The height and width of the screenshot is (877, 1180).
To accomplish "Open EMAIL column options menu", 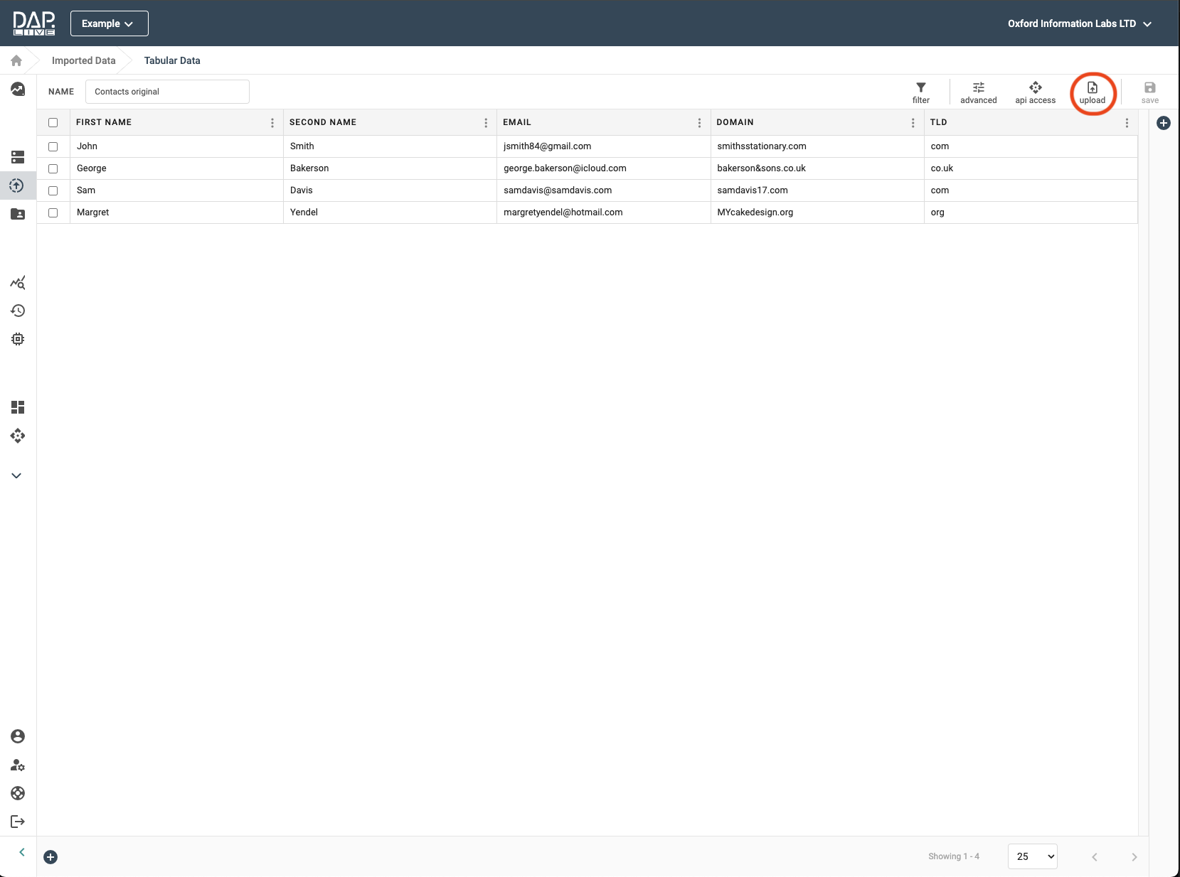I will pyautogui.click(x=699, y=123).
